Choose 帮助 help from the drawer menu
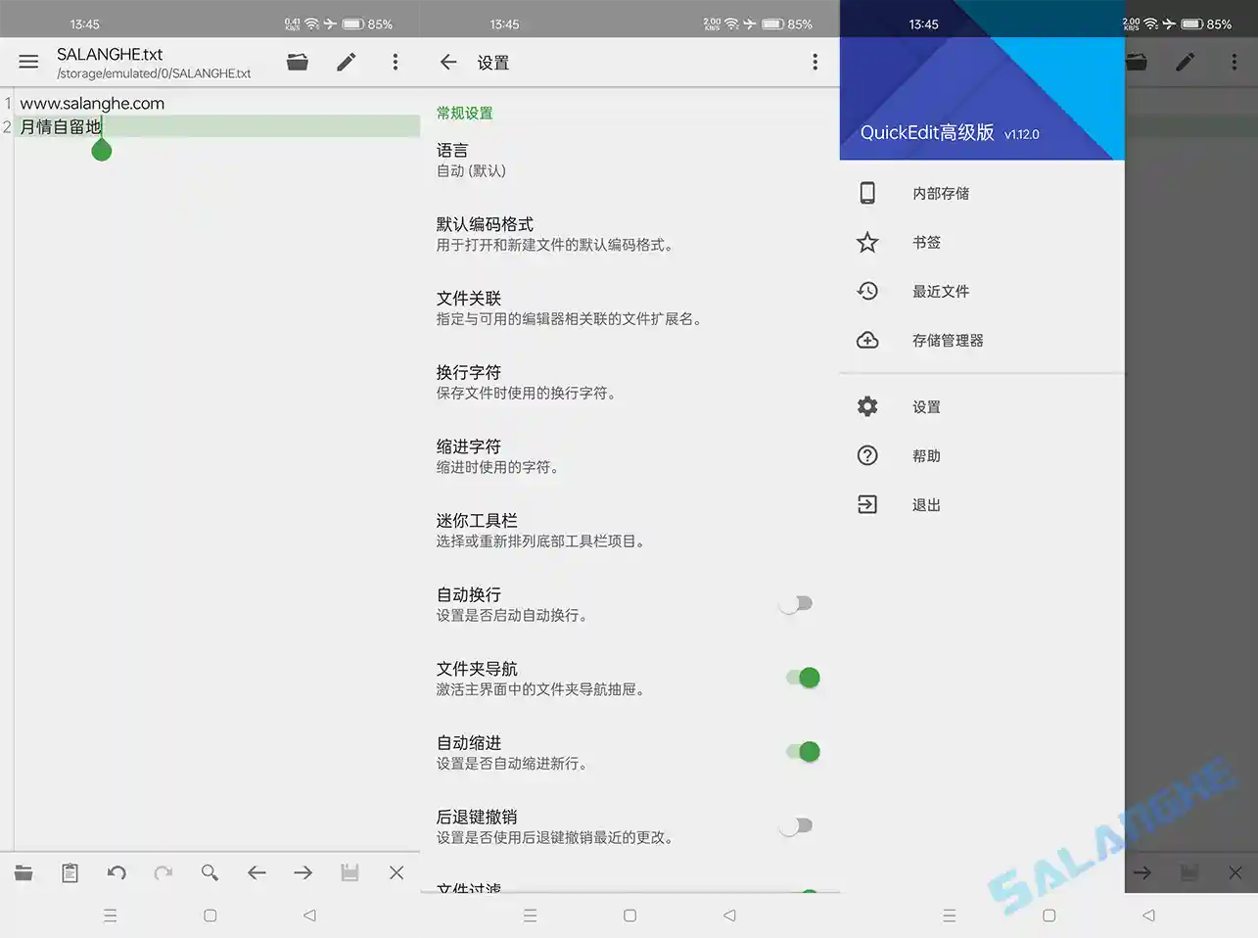This screenshot has height=938, width=1258. tap(925, 455)
